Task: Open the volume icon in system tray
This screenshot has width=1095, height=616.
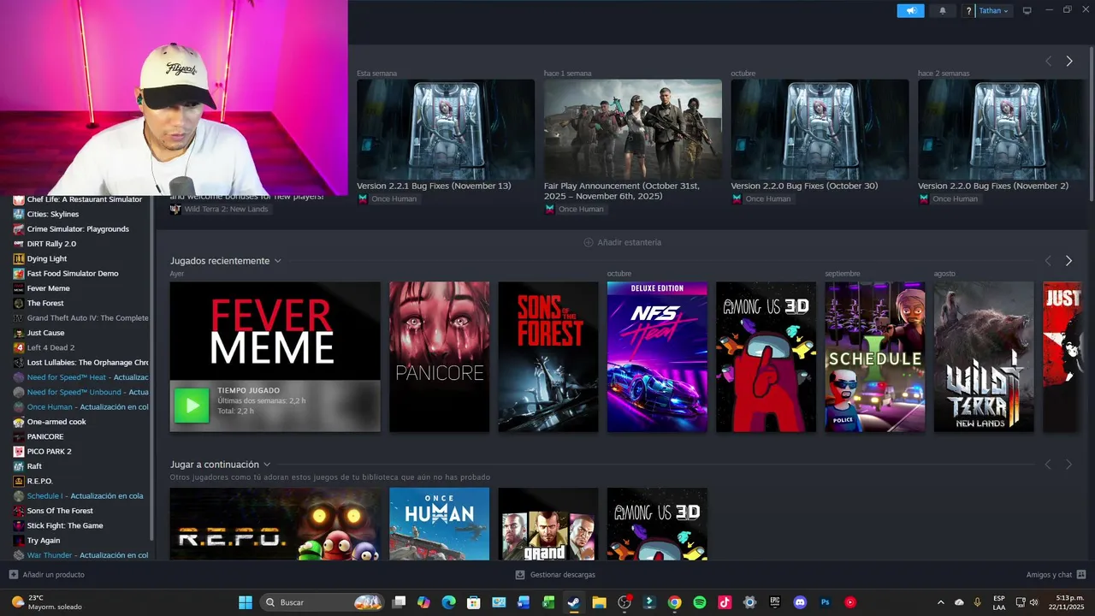Action: (x=1033, y=602)
